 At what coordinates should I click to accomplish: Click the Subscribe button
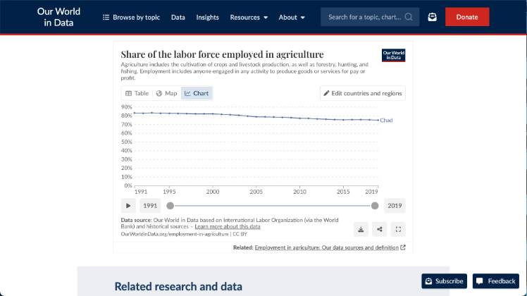coord(443,281)
